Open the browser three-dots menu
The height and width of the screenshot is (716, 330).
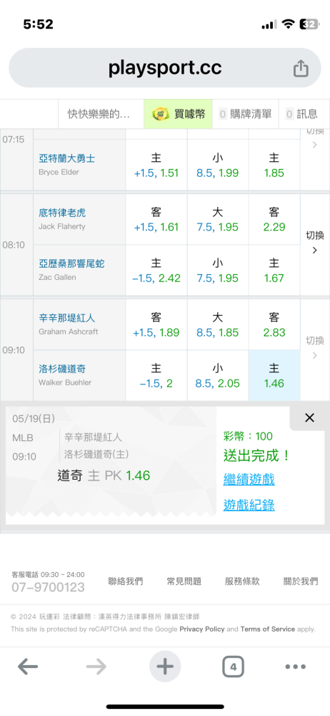pos(296,667)
